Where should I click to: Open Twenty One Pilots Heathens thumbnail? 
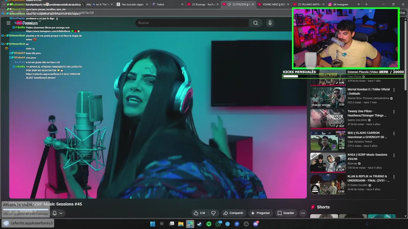click(328, 119)
